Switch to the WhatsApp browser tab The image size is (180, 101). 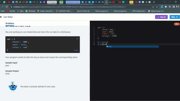pyautogui.click(x=4, y=2)
